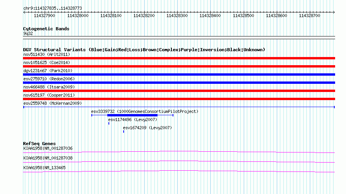Click the red bar under nsv511430
346x194 pixels.
click(179, 58)
